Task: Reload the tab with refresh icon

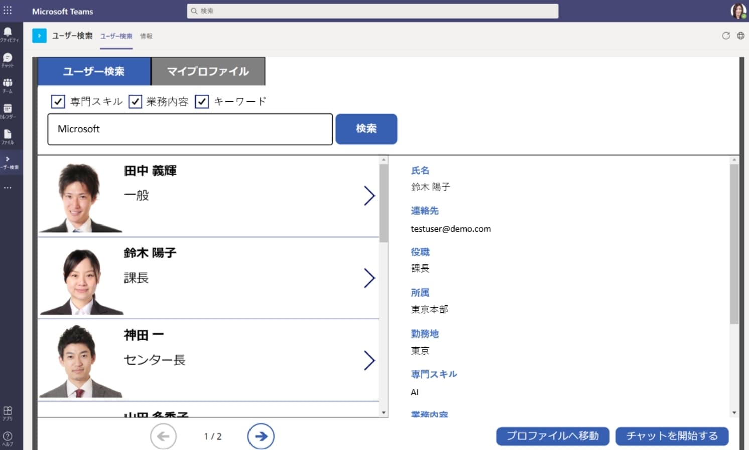Action: coord(726,36)
